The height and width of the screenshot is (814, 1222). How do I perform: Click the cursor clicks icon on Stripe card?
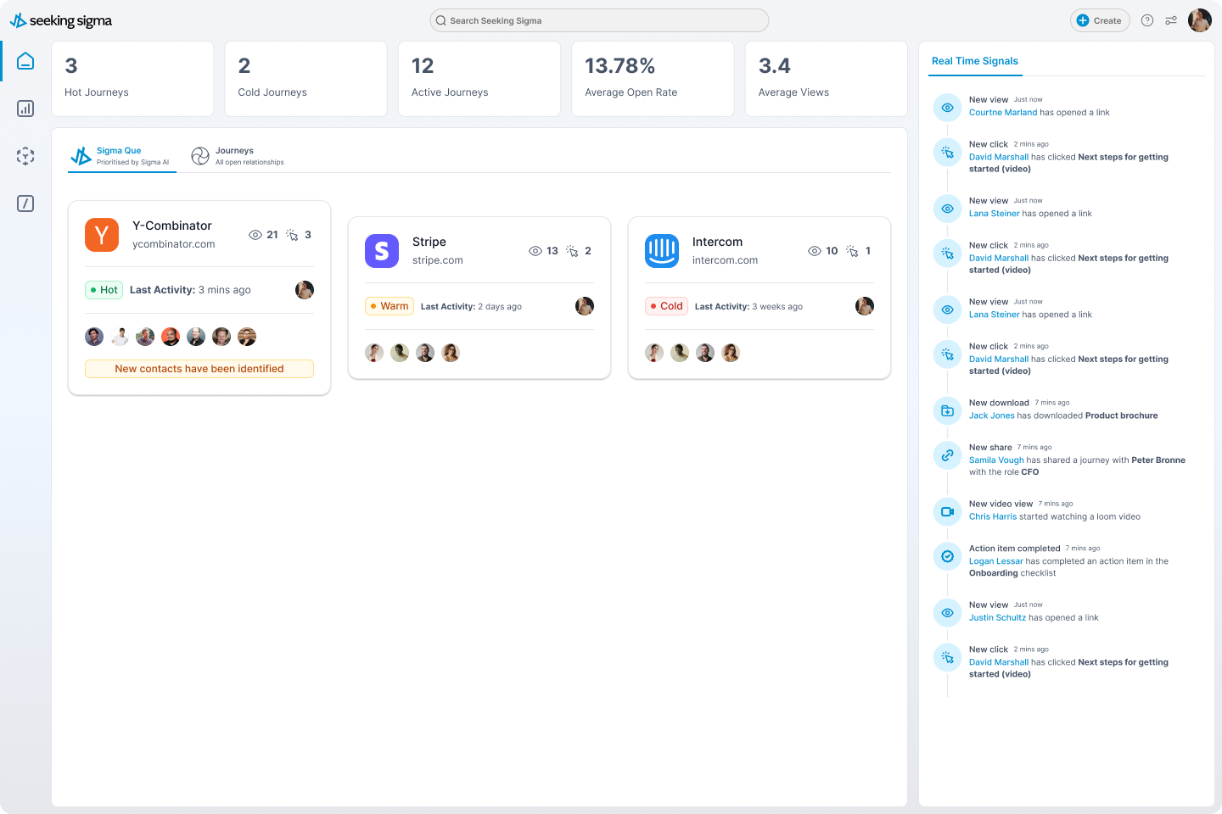[x=572, y=251]
